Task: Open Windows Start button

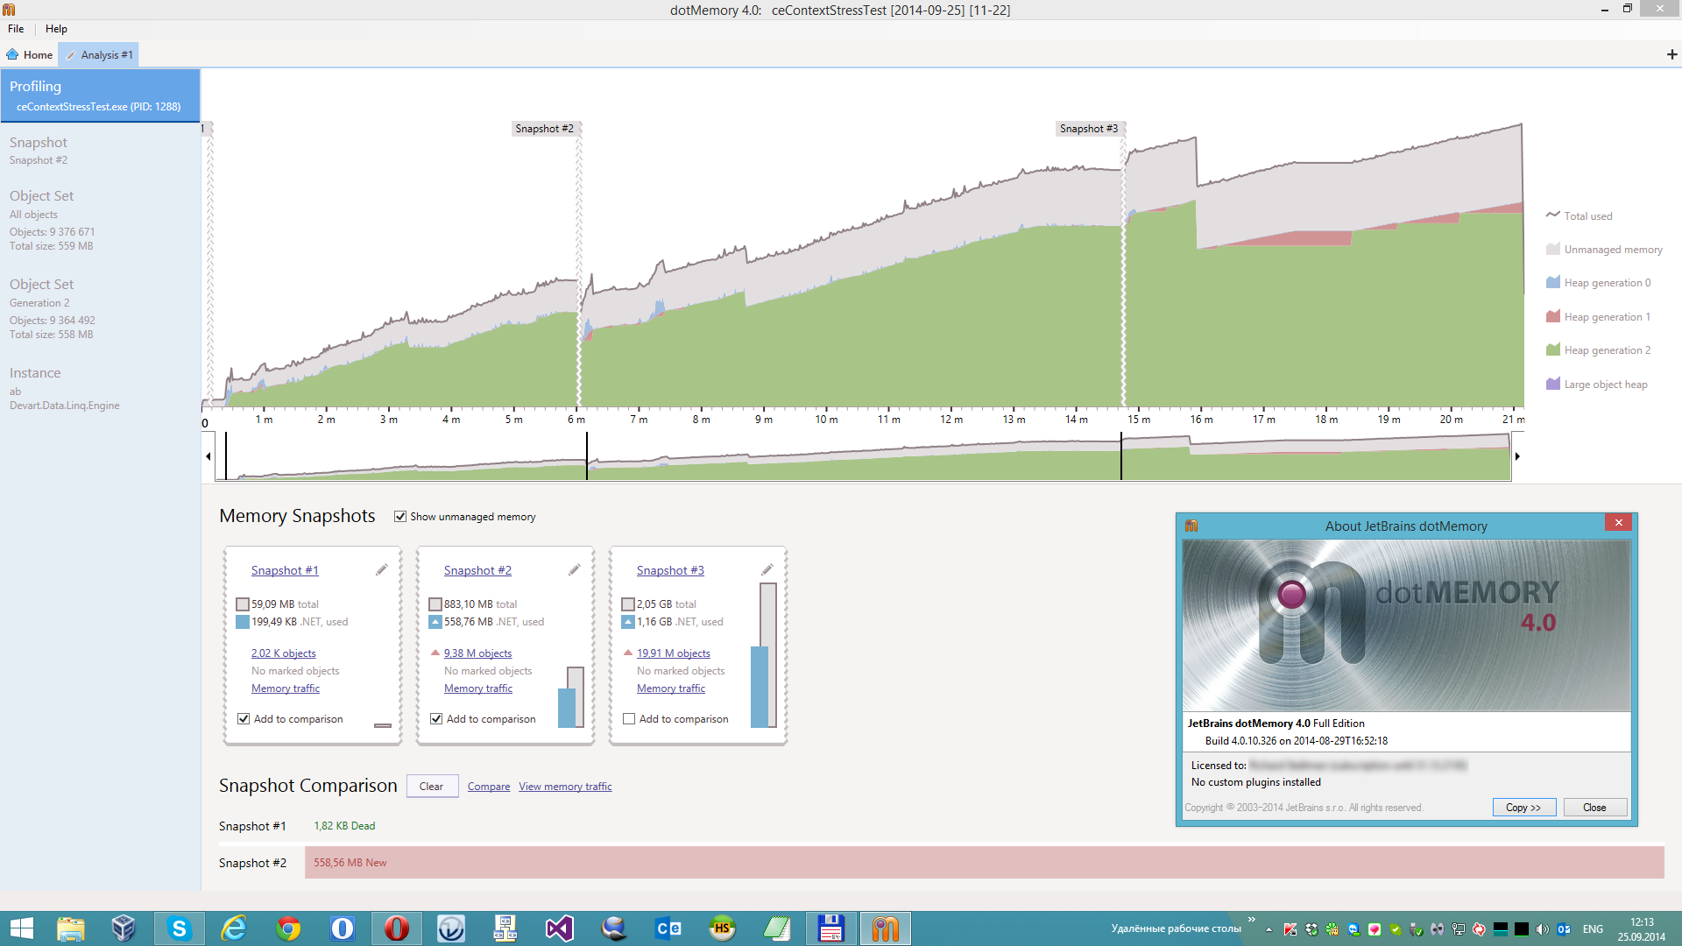Action: click(x=21, y=928)
